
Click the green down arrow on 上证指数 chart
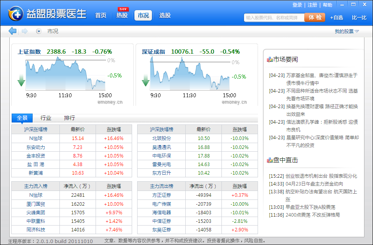point(21,80)
